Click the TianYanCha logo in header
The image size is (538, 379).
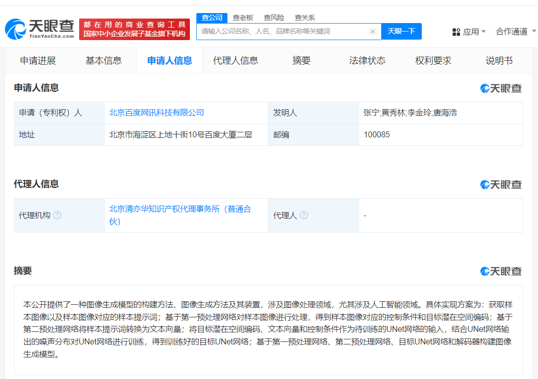pos(40,29)
